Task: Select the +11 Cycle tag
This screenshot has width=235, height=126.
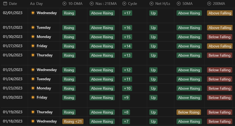Action: coord(127,79)
